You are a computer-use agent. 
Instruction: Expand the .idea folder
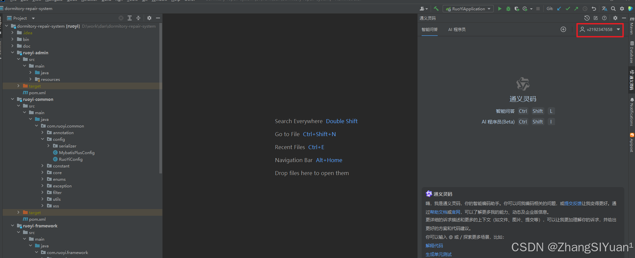tap(12, 33)
